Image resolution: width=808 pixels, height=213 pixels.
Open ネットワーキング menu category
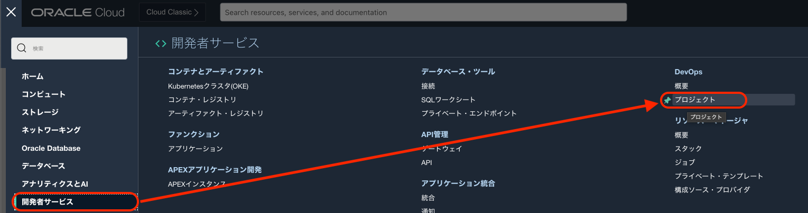click(51, 130)
